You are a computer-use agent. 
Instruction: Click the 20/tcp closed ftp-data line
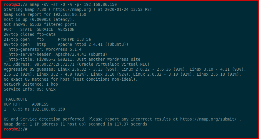click(30, 34)
